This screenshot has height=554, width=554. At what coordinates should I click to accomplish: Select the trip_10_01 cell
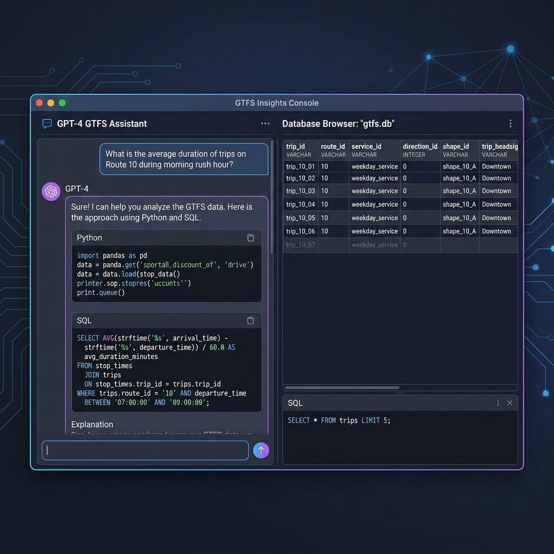(300, 167)
